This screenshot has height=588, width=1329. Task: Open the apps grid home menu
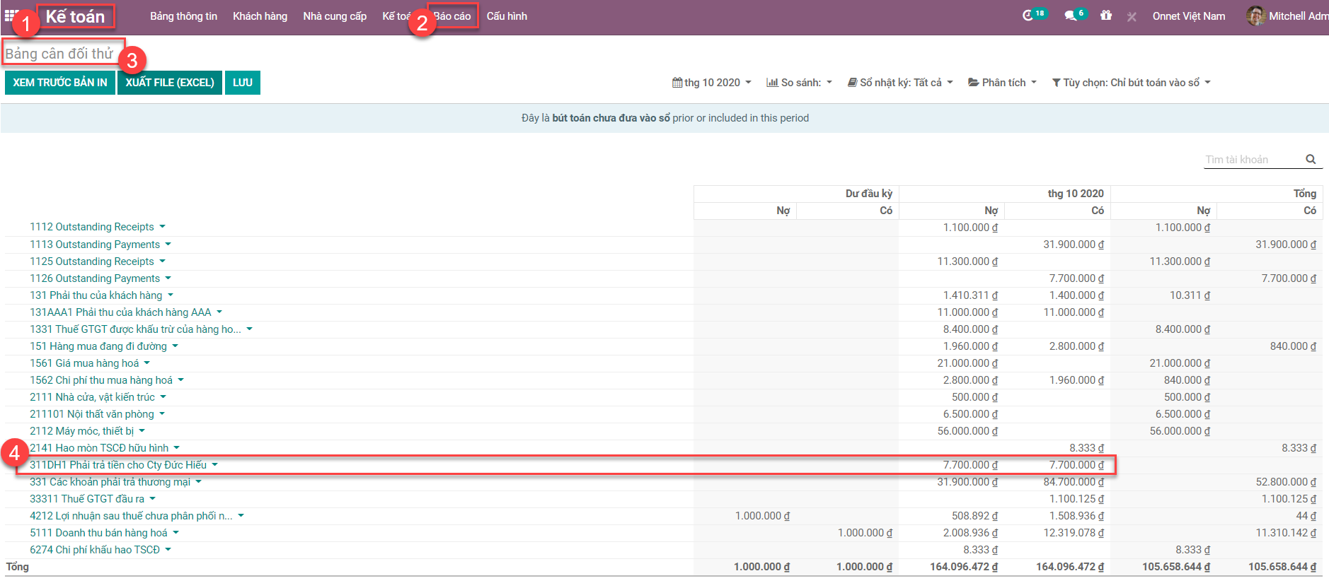tap(10, 15)
